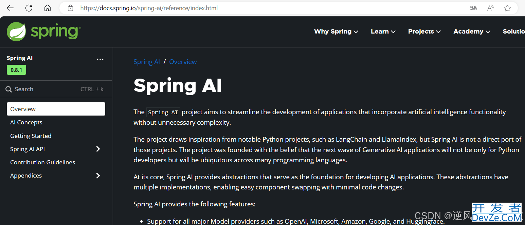Image resolution: width=525 pixels, height=225 pixels.
Task: Open Contribution Guidelines in the sidebar
Action: 42,162
